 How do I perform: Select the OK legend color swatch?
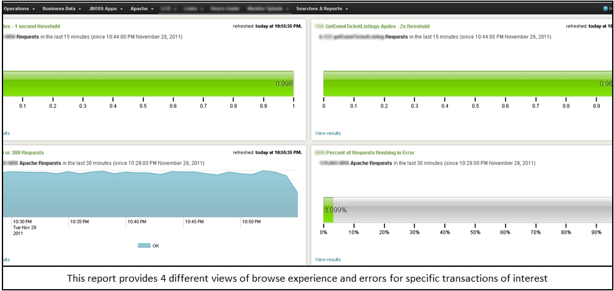tap(144, 246)
